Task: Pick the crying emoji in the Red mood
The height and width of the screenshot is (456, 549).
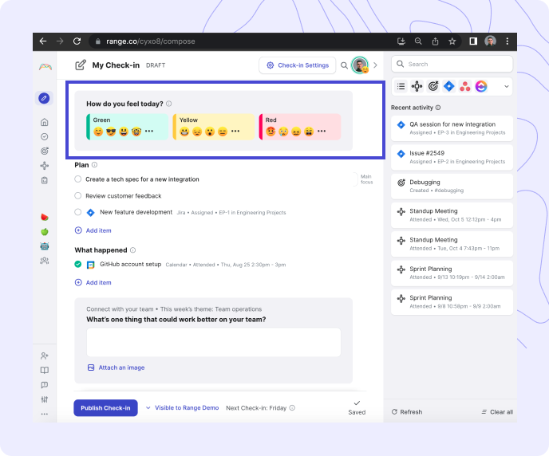Action: click(x=283, y=132)
